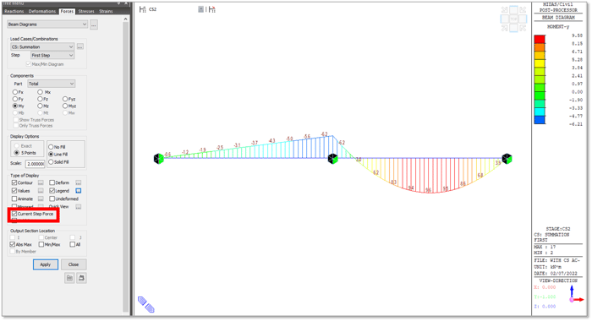Viewport: 592px width, 321px height.
Task: Click view cube bottom-left arrow
Action: (x=504, y=28)
